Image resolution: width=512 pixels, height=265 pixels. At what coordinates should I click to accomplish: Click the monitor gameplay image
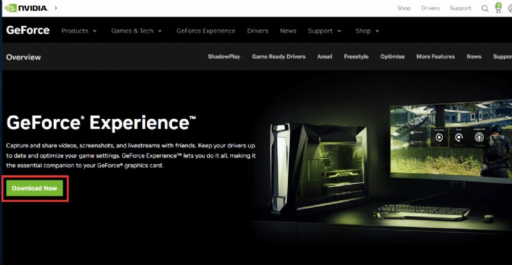tap(448, 141)
